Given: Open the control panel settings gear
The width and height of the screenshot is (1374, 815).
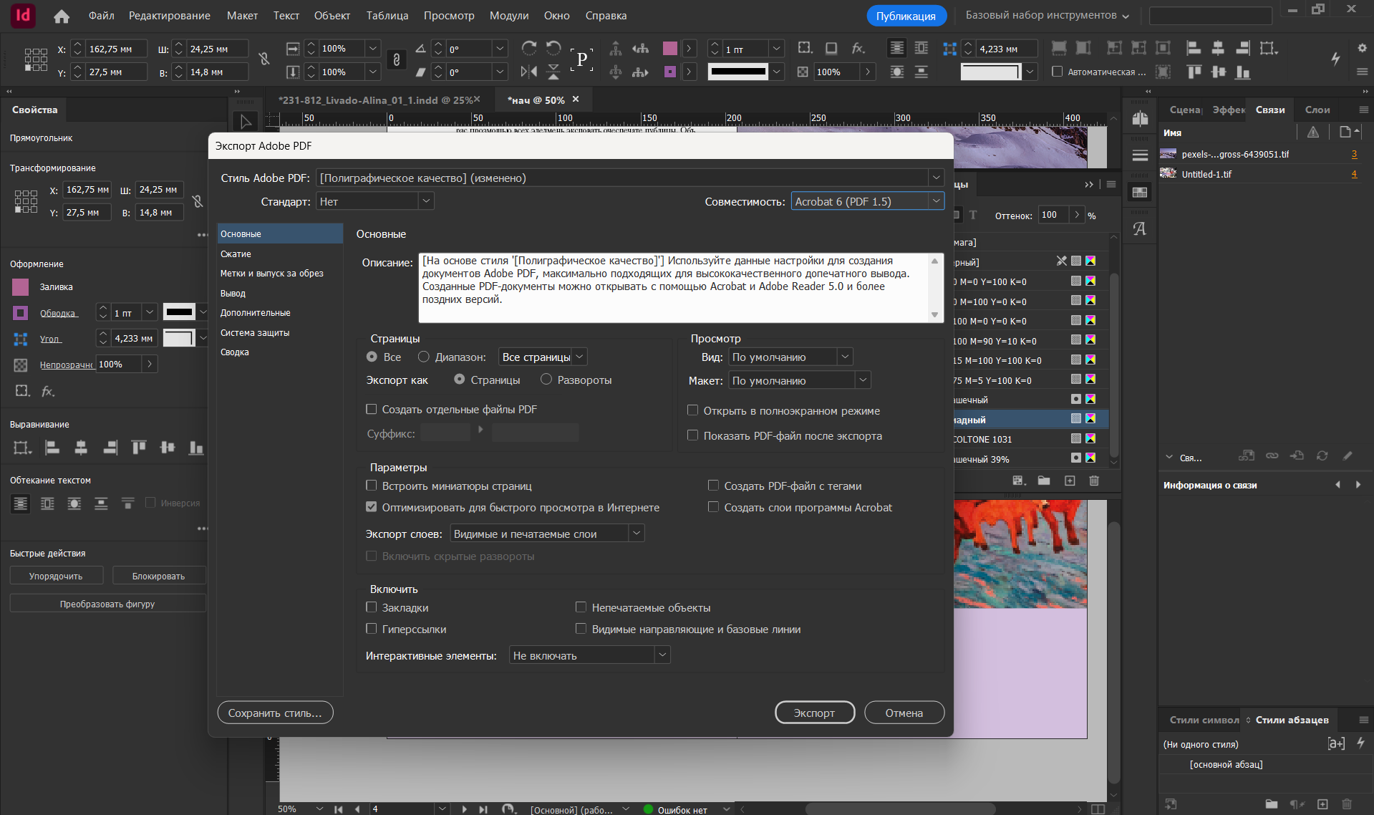Looking at the screenshot, I should pos(1362,48).
